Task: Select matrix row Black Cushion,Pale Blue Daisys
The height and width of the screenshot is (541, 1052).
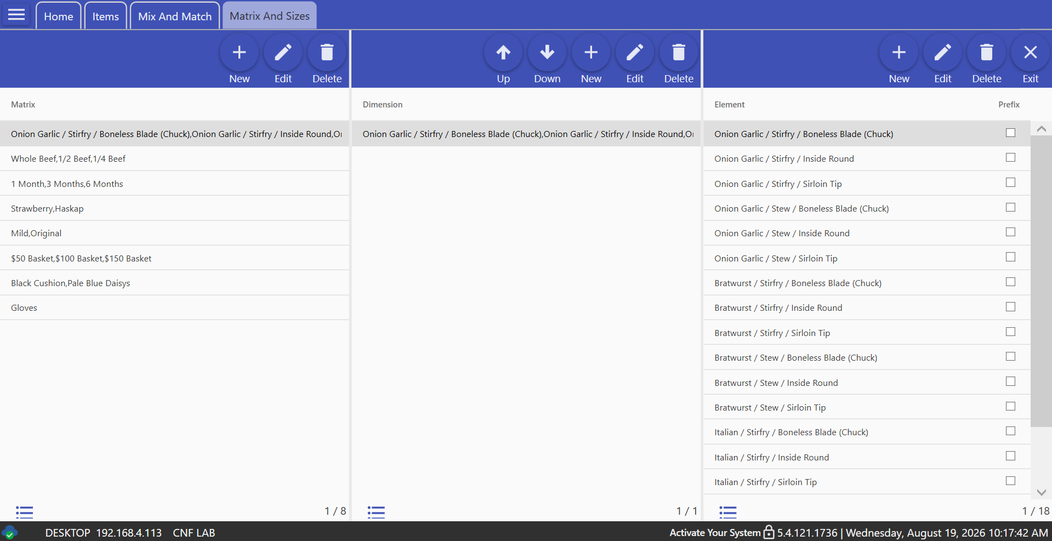Action: point(174,283)
